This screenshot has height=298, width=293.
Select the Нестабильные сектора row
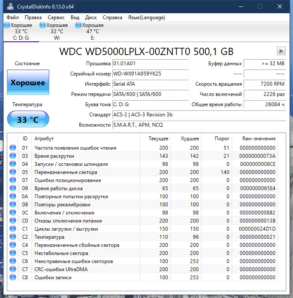coord(142,253)
